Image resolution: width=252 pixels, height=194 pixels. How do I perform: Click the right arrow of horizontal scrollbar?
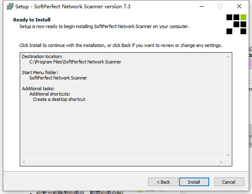tap(222, 162)
